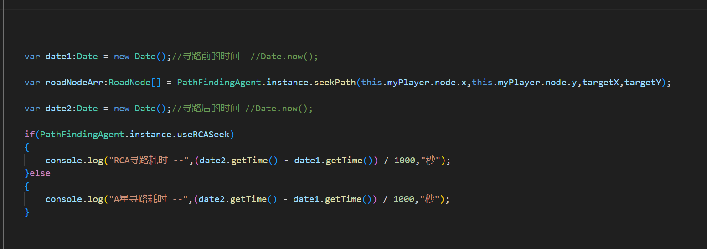Place cursor on the seekPath method call
707x249 pixels.
pyautogui.click(x=335, y=83)
